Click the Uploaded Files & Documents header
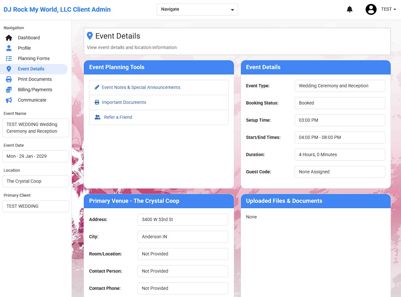Screen dimensions: 401x297 tap(315, 201)
